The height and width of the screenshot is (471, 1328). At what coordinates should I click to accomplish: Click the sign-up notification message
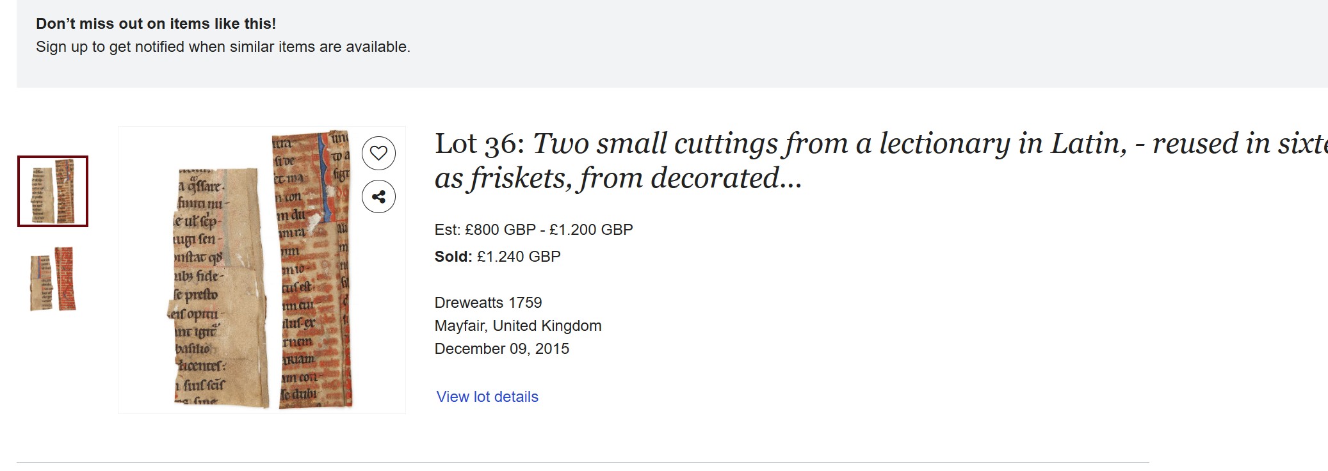(223, 47)
